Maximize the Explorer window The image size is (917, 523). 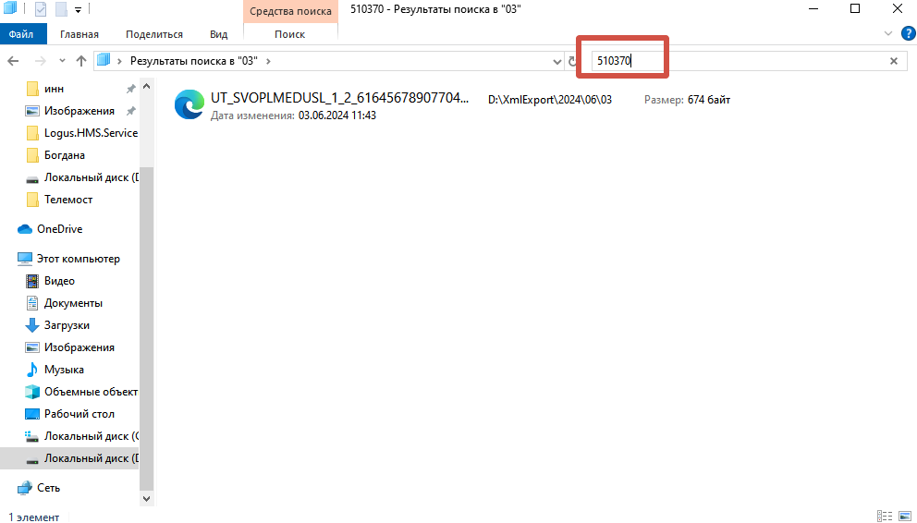(855, 8)
